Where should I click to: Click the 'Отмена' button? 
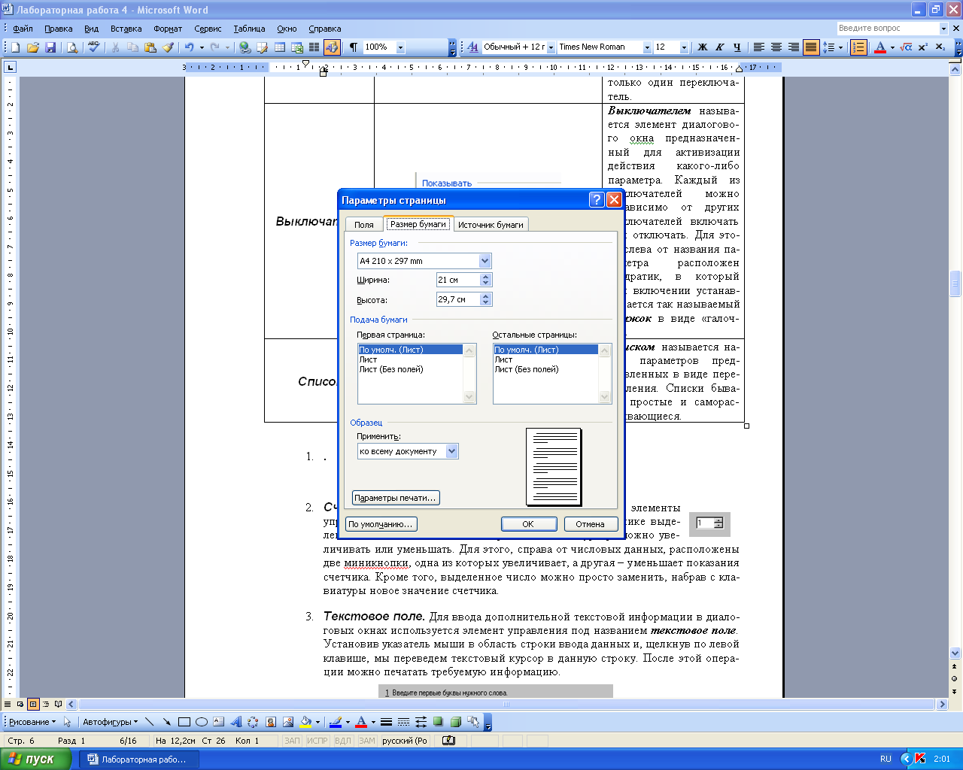(590, 524)
